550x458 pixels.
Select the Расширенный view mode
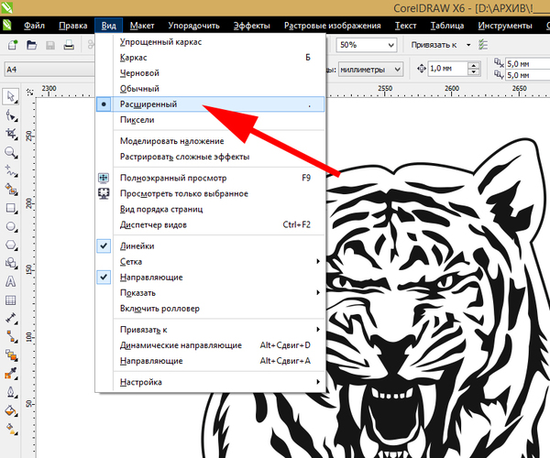coord(148,104)
